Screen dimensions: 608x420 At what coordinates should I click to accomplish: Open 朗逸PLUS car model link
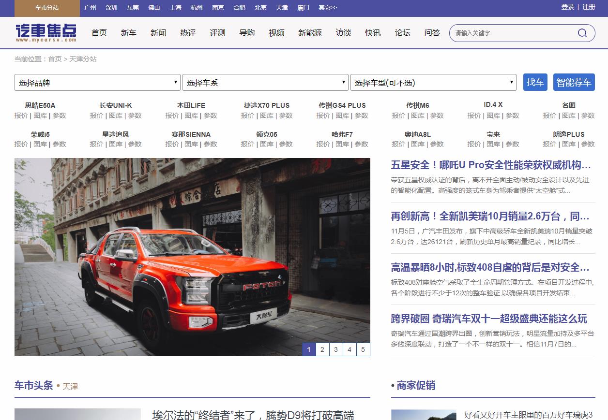coord(569,134)
